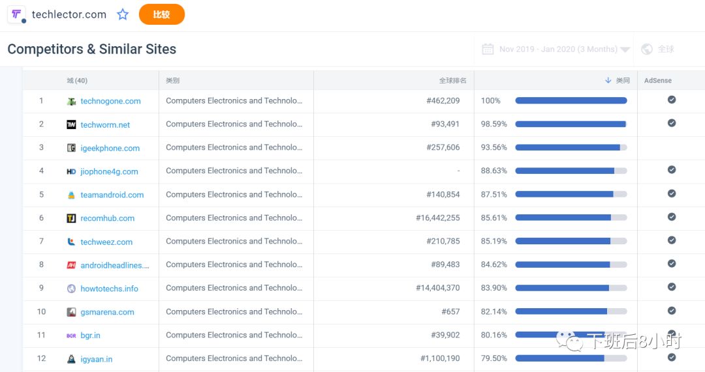This screenshot has height=372, width=705.
Task: Open the androidheadlines site link in row 8
Action: 115,265
